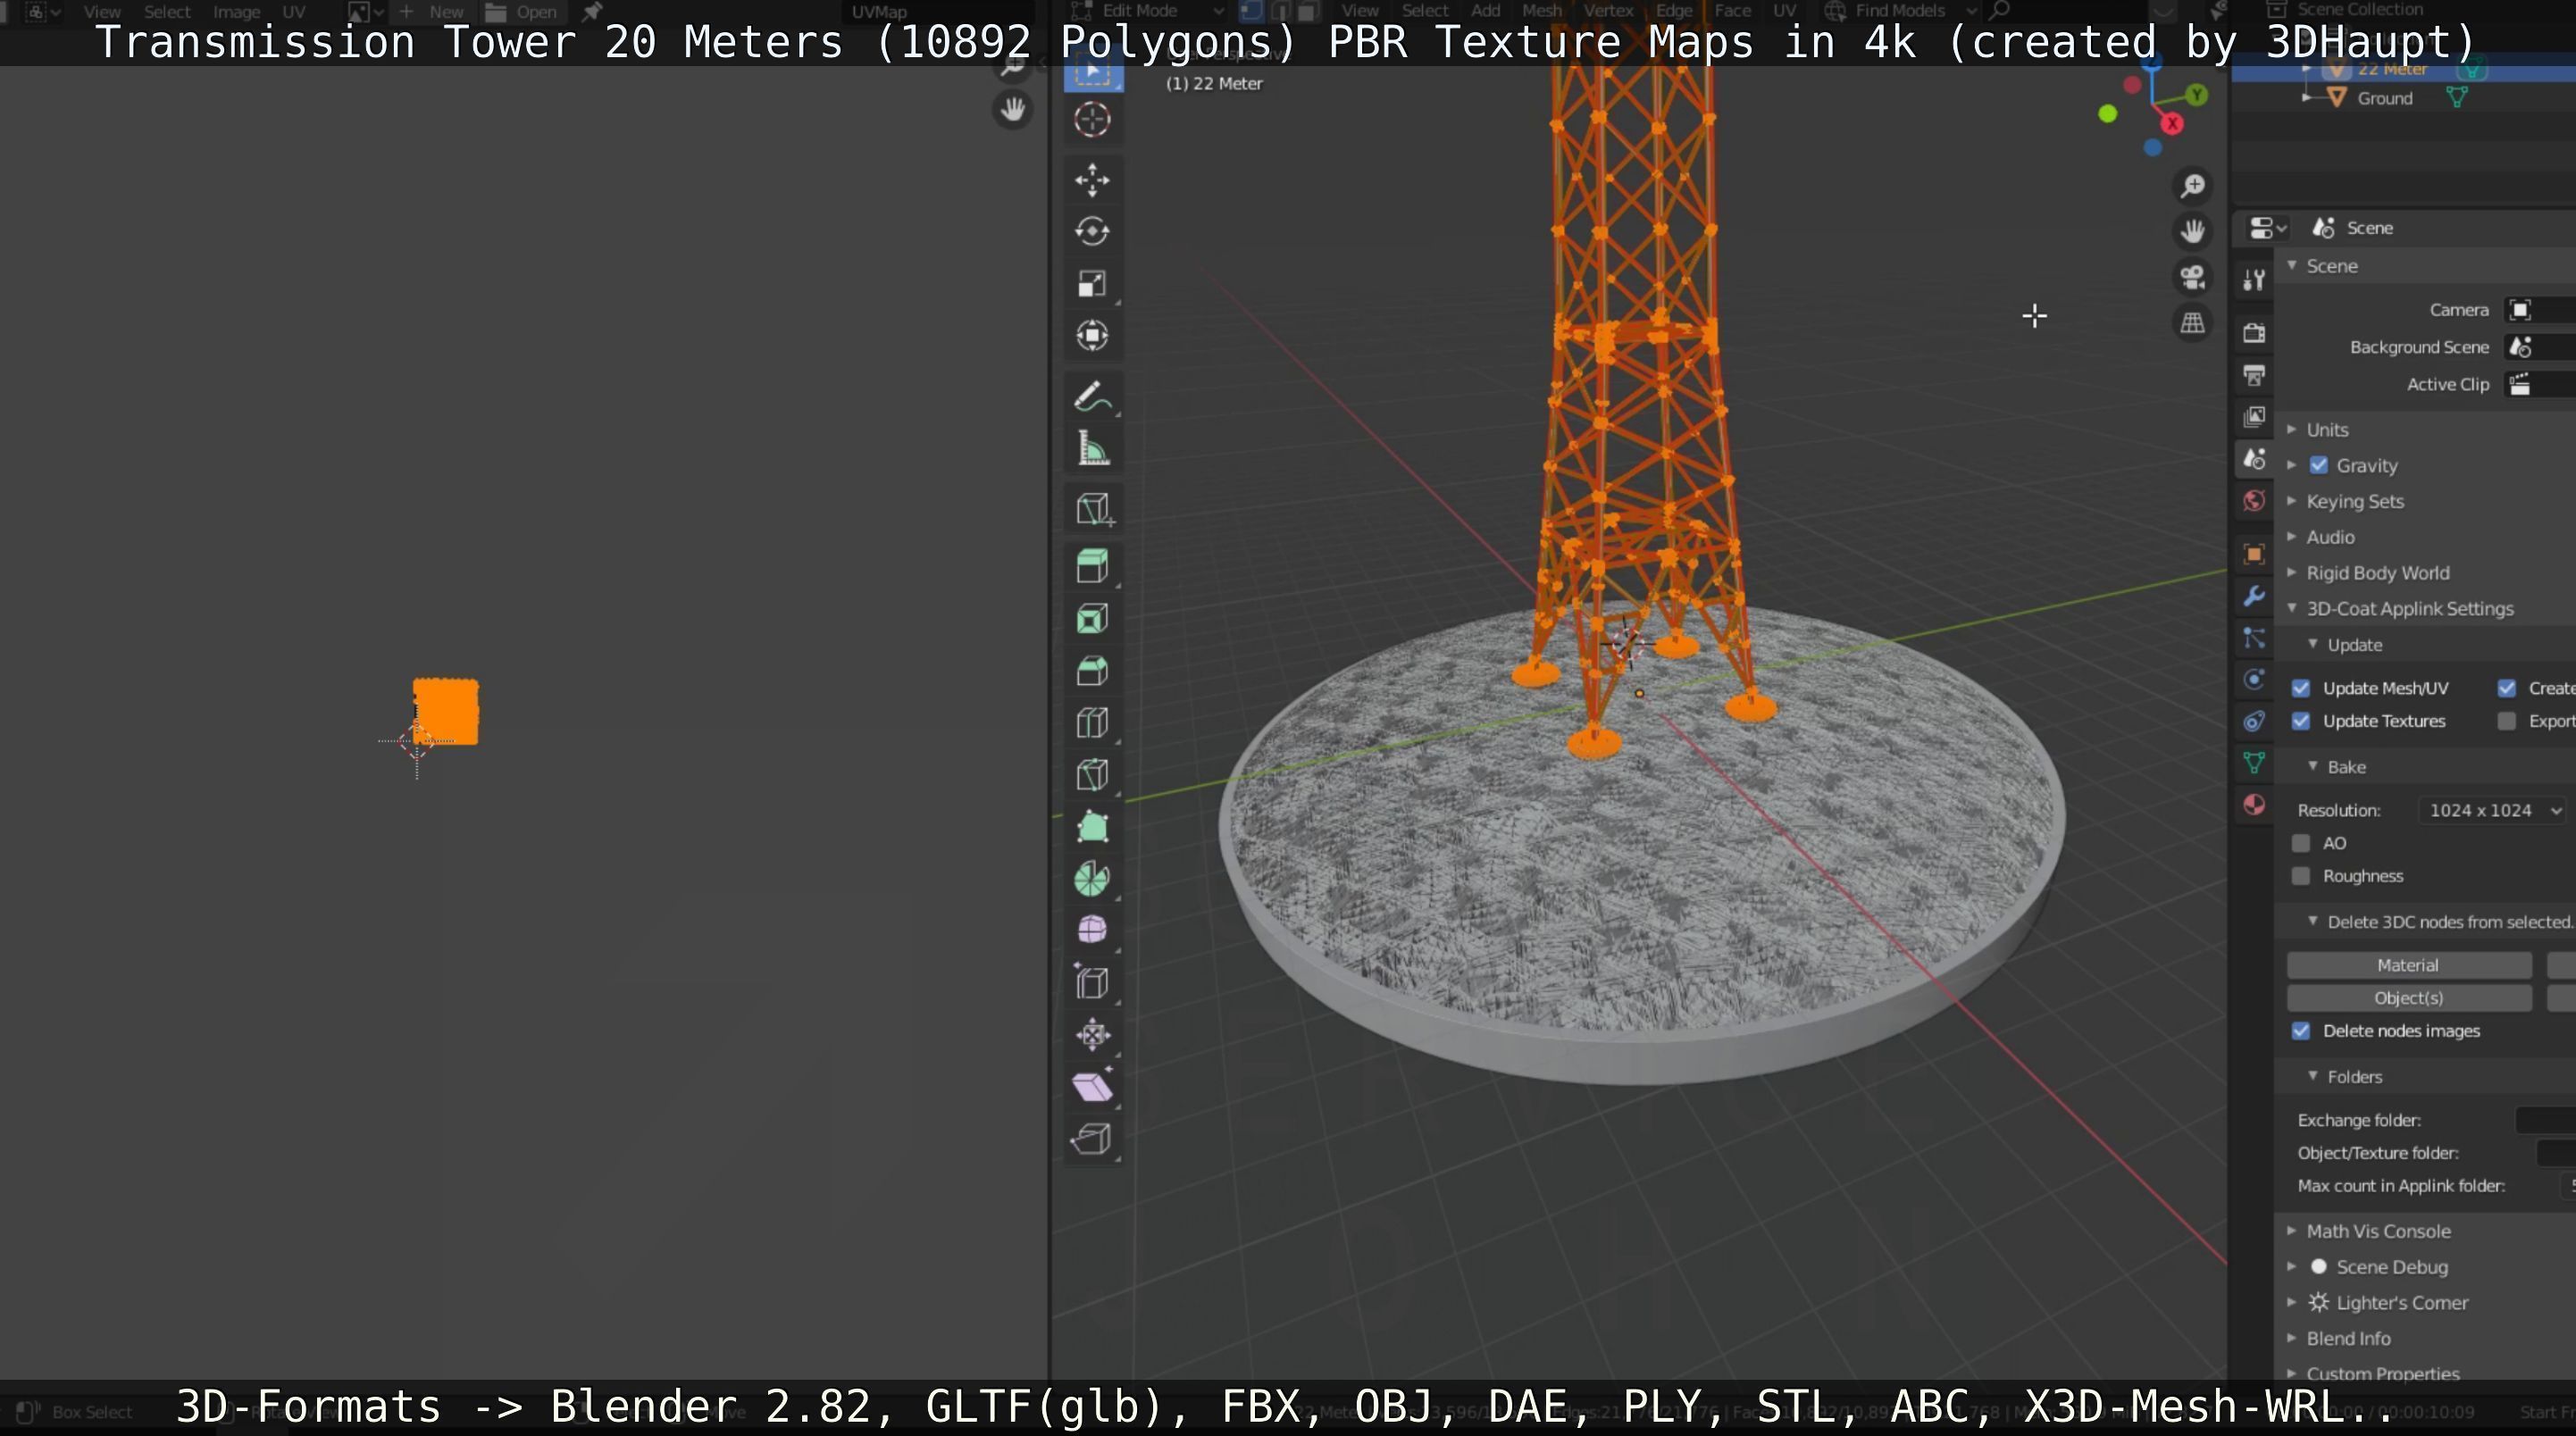2576x1436 pixels.
Task: Select the Inset Faces tool
Action: pyautogui.click(x=1092, y=619)
